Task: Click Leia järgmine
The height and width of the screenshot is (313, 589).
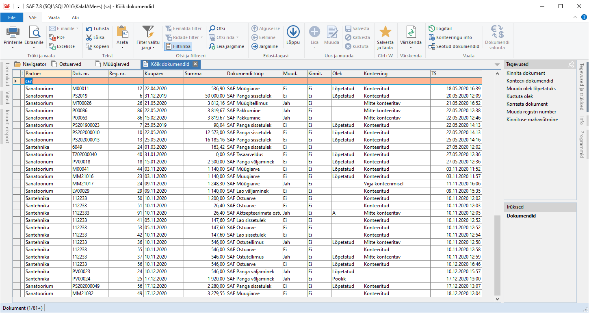Action: tap(227, 46)
